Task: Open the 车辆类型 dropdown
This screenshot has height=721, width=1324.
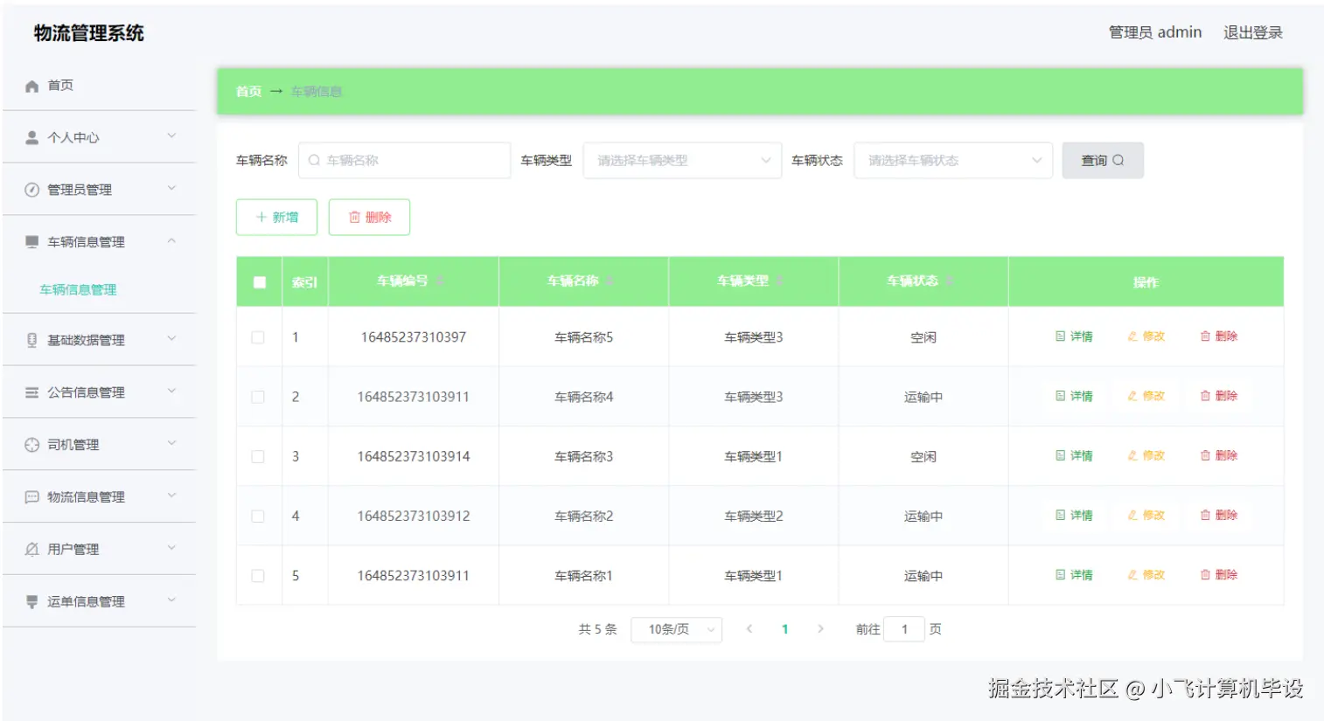Action: coord(681,160)
